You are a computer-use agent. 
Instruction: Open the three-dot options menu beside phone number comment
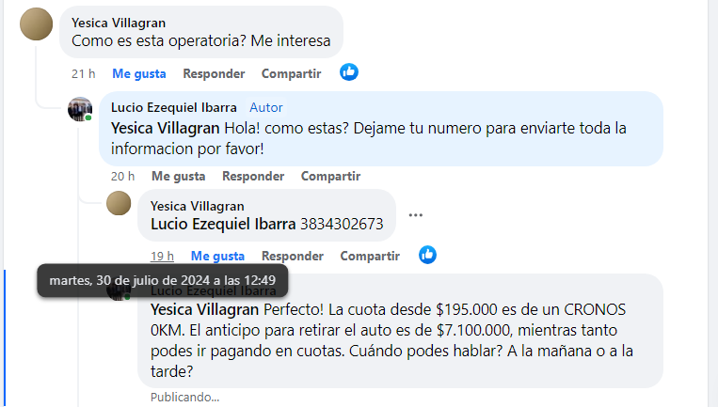click(415, 215)
